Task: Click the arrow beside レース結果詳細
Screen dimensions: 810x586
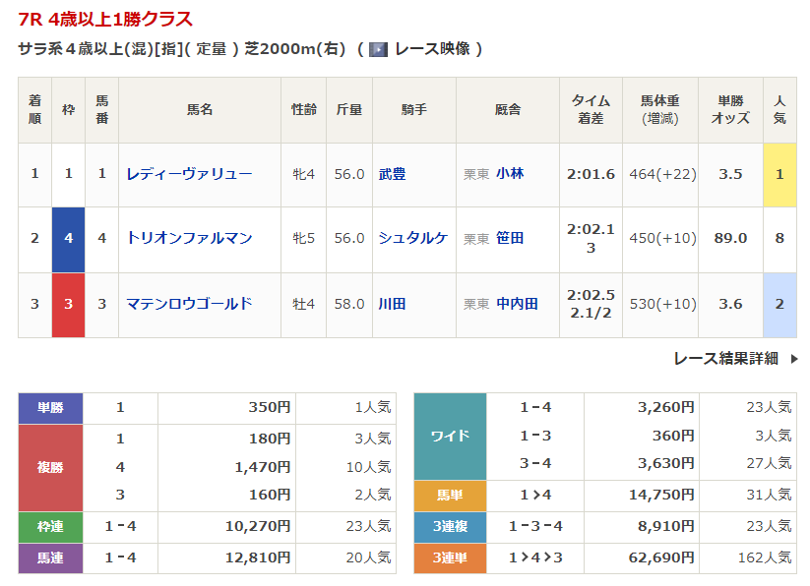Action: tap(793, 359)
